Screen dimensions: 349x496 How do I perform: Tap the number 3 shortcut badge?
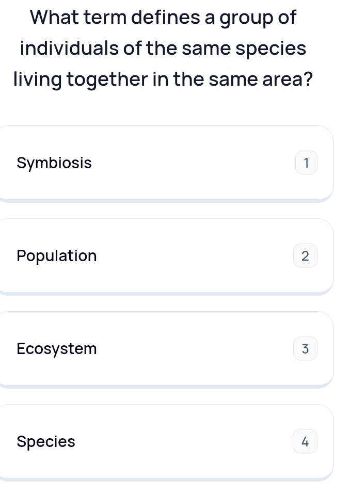pyautogui.click(x=305, y=349)
